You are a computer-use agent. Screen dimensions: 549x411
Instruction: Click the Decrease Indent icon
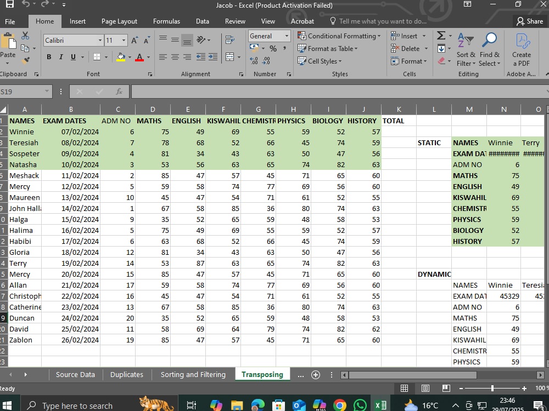(200, 56)
